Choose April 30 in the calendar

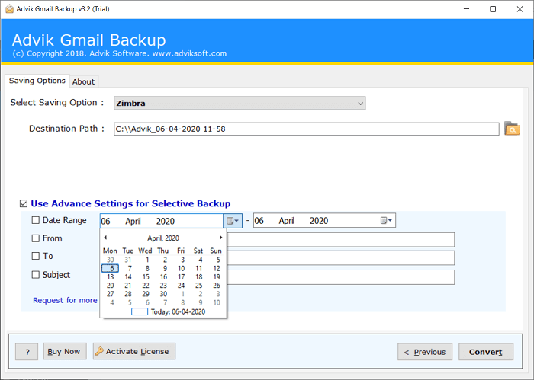(163, 294)
